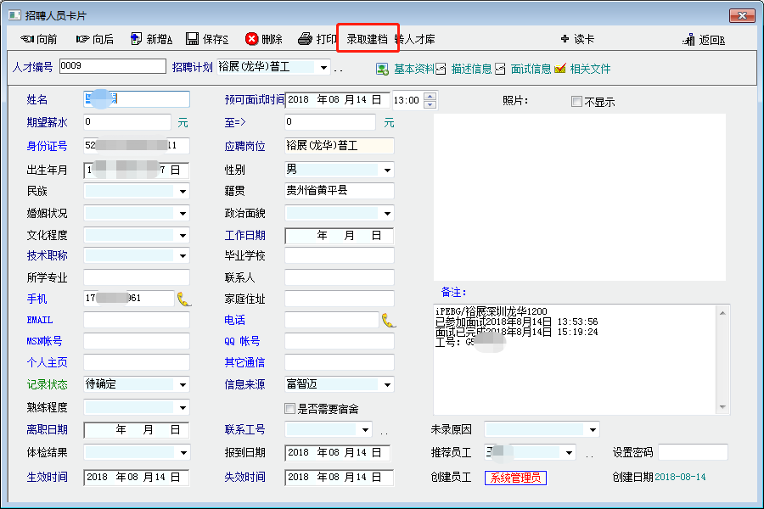764x509 pixels.
Task: Click the 录取建档 button
Action: coord(367,39)
